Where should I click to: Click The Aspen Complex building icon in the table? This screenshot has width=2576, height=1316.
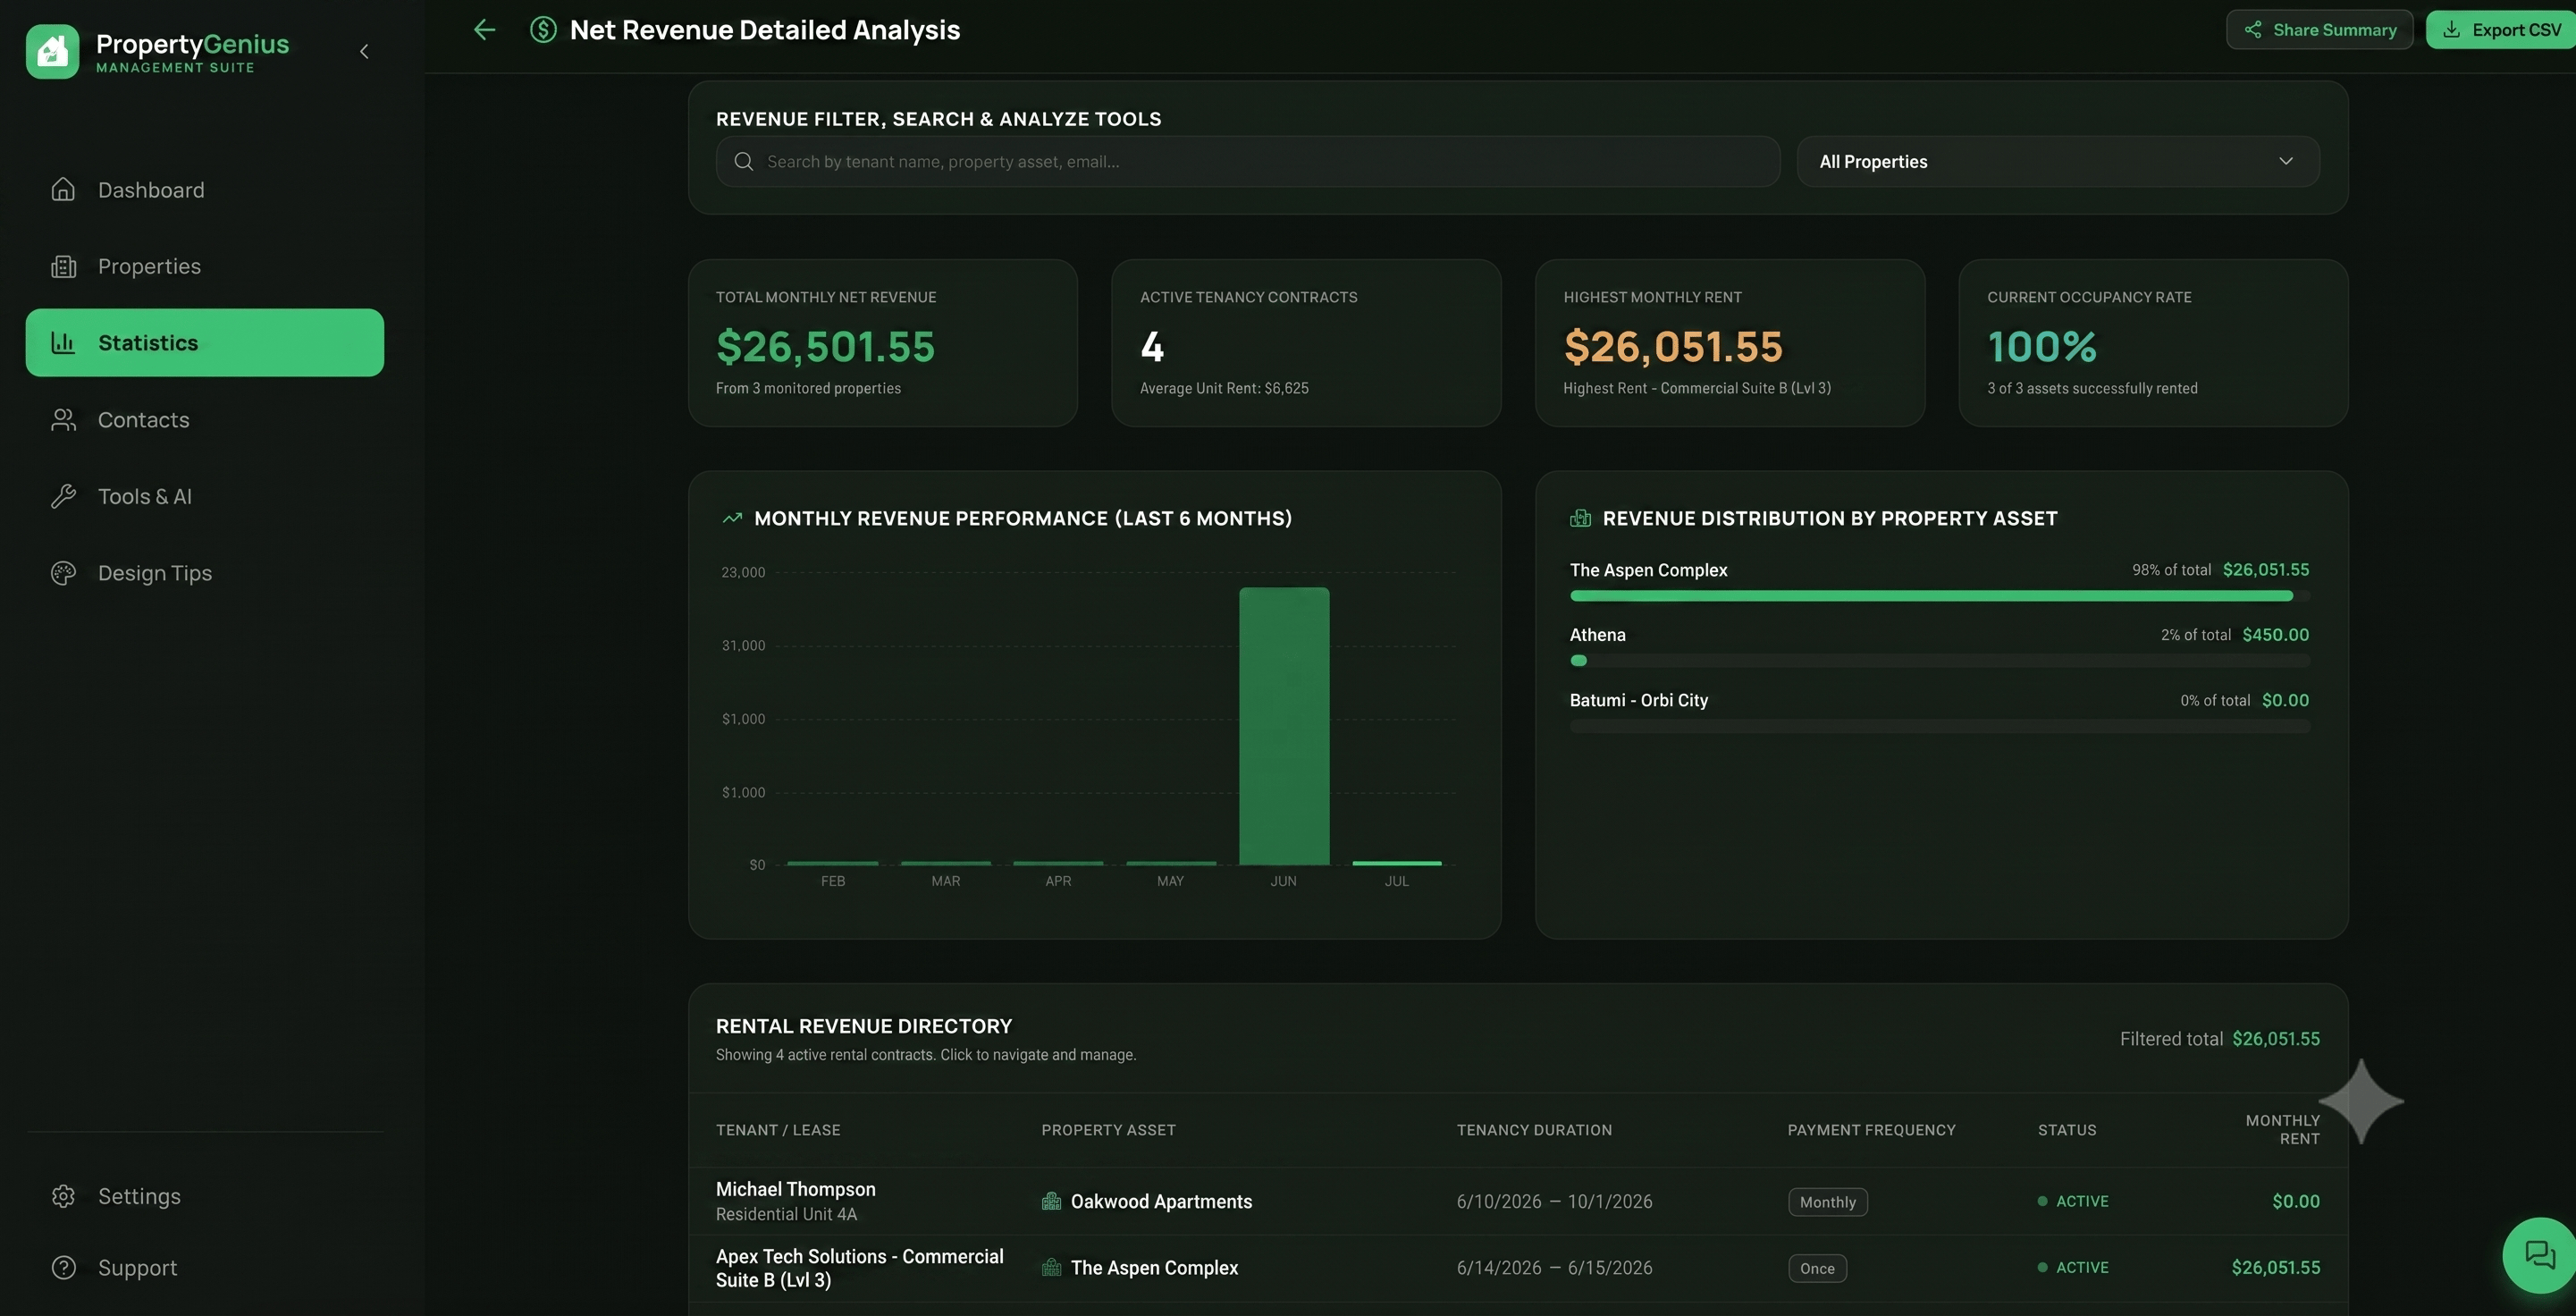click(x=1051, y=1267)
